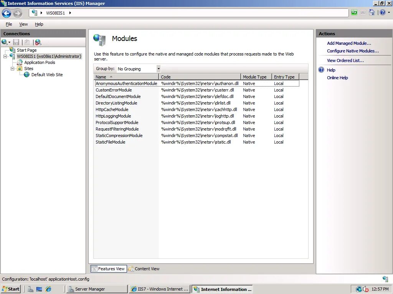Viewport: 393px width, 294px height.
Task: Expand breadcrumb arrow before WS08IIS1
Action: [41, 13]
